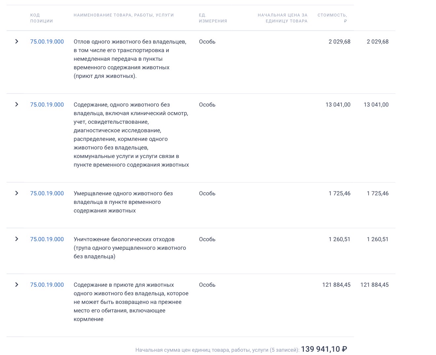Open code link for the 121 884,45 row
436x355 pixels.
[47, 285]
